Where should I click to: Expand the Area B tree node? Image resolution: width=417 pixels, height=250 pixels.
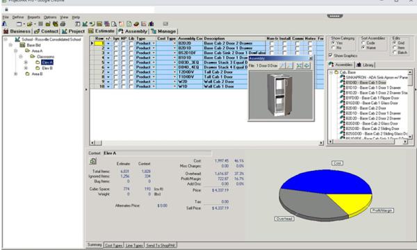[16, 74]
